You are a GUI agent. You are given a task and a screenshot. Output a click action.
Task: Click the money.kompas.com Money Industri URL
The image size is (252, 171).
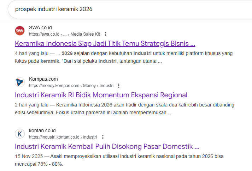coord(71,86)
